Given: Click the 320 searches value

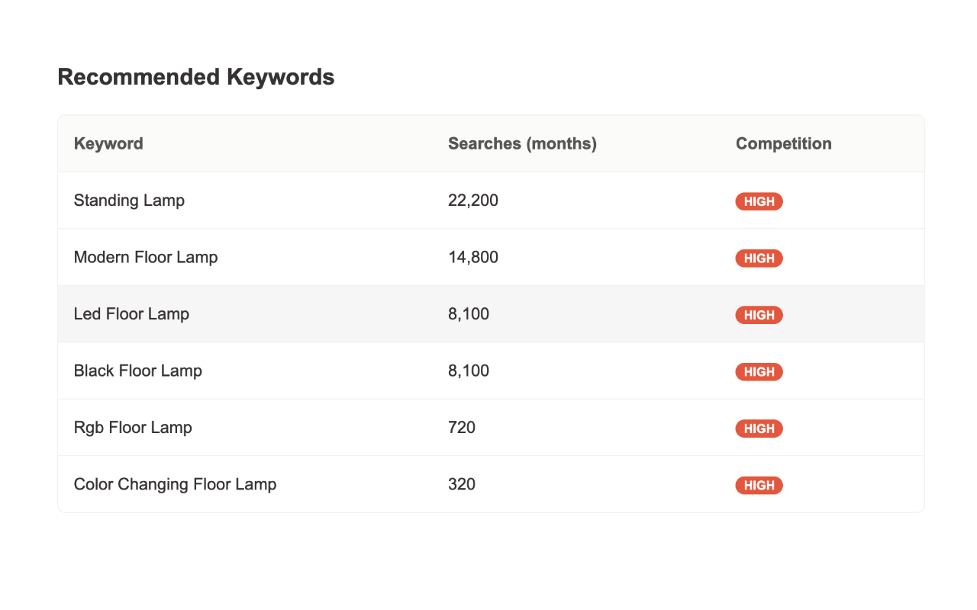Looking at the screenshot, I should [462, 484].
